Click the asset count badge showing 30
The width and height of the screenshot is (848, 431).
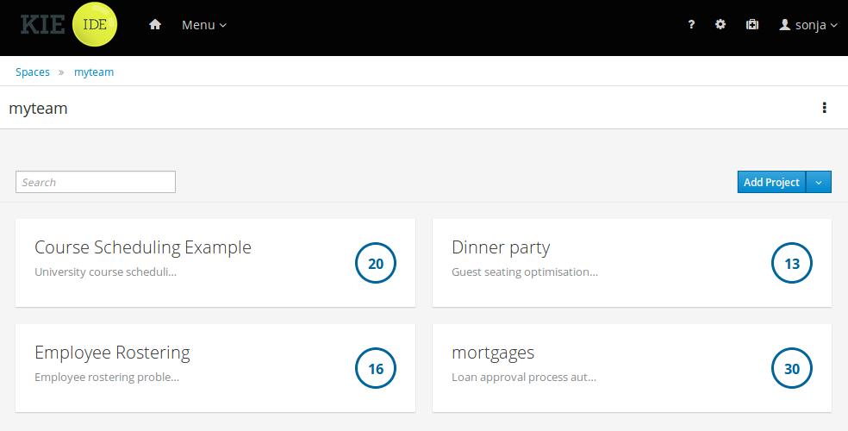[x=792, y=369]
